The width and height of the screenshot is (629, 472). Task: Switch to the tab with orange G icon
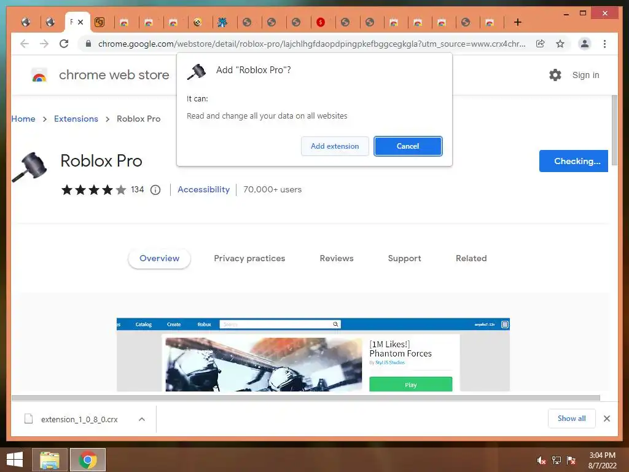pyautogui.click(x=100, y=22)
